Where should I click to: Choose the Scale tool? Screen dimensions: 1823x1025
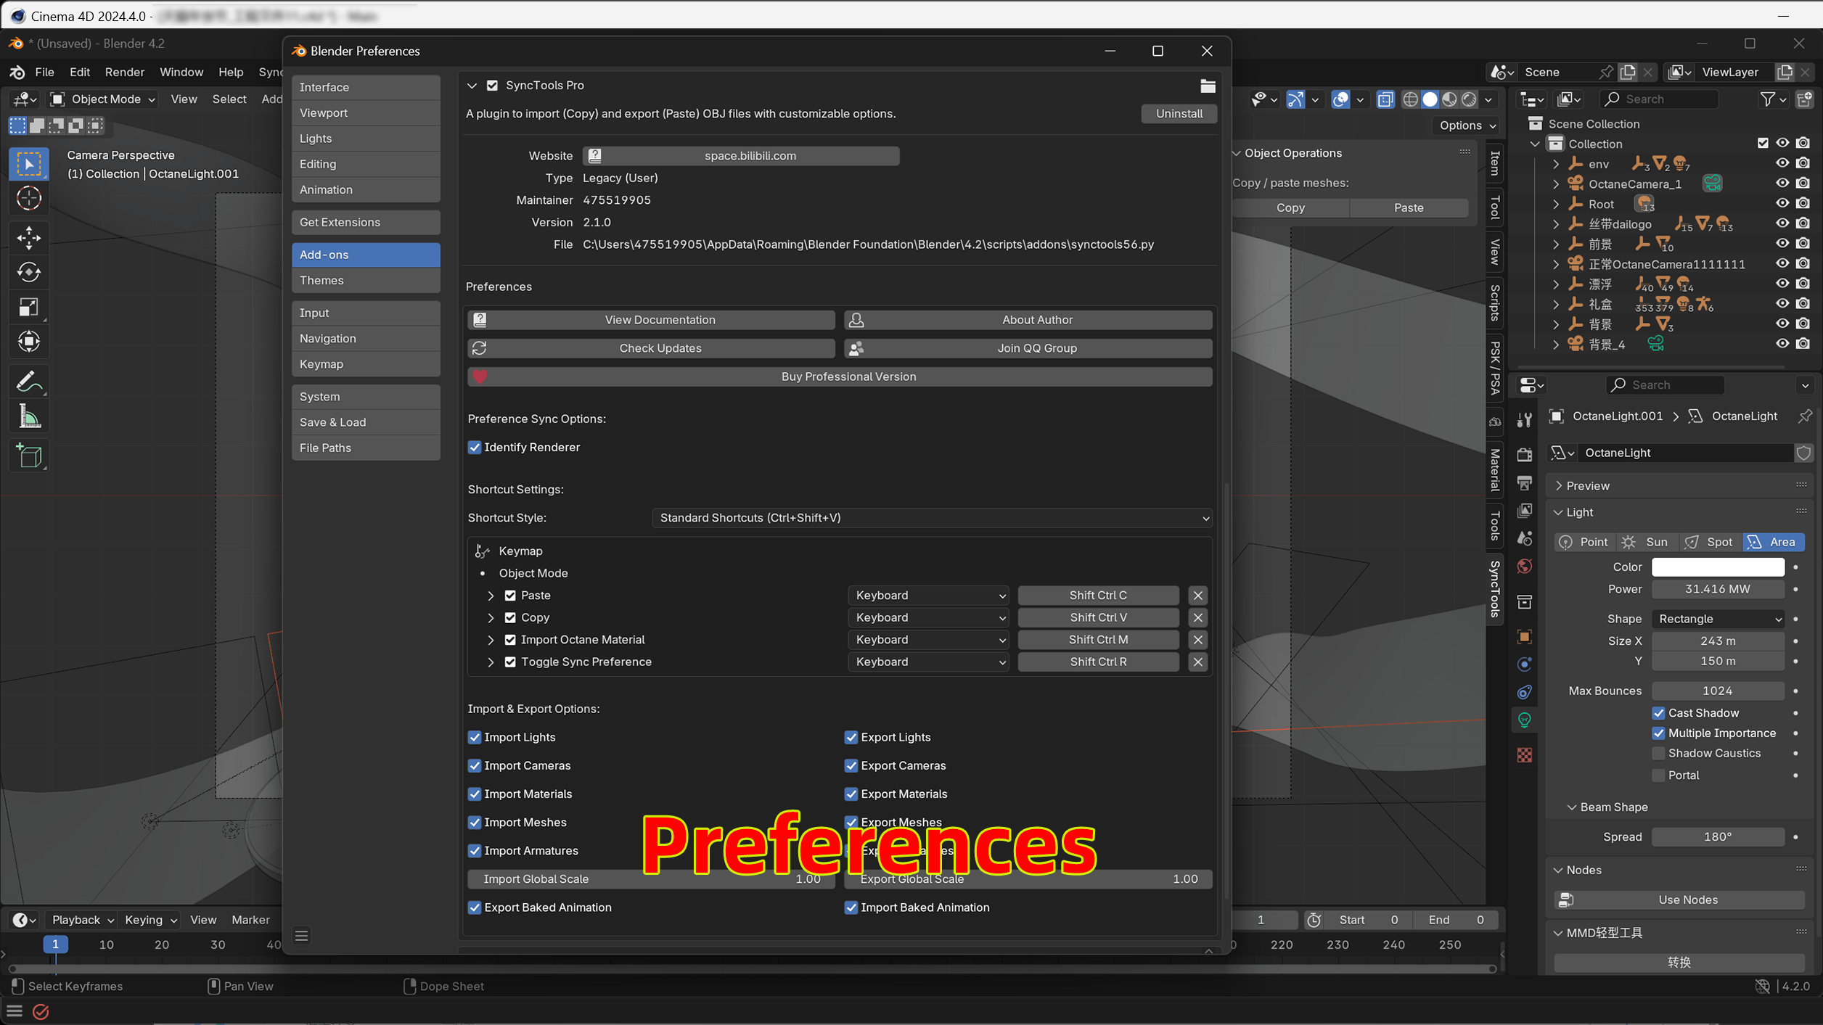[29, 307]
